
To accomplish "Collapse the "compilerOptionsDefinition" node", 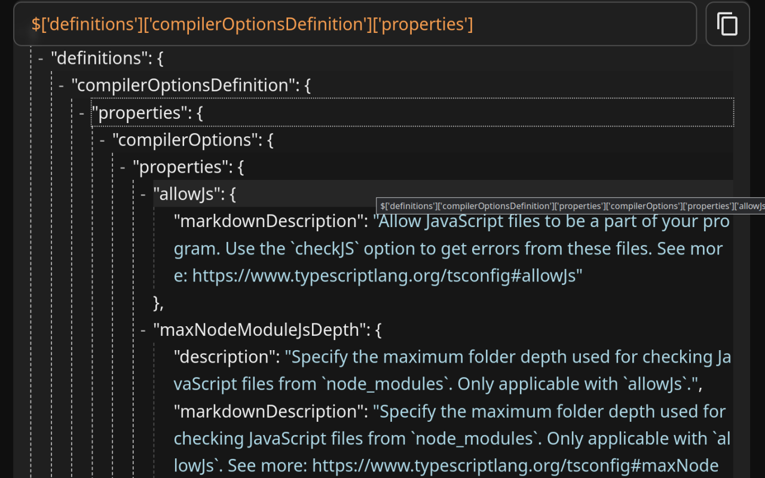I will click(62, 85).
